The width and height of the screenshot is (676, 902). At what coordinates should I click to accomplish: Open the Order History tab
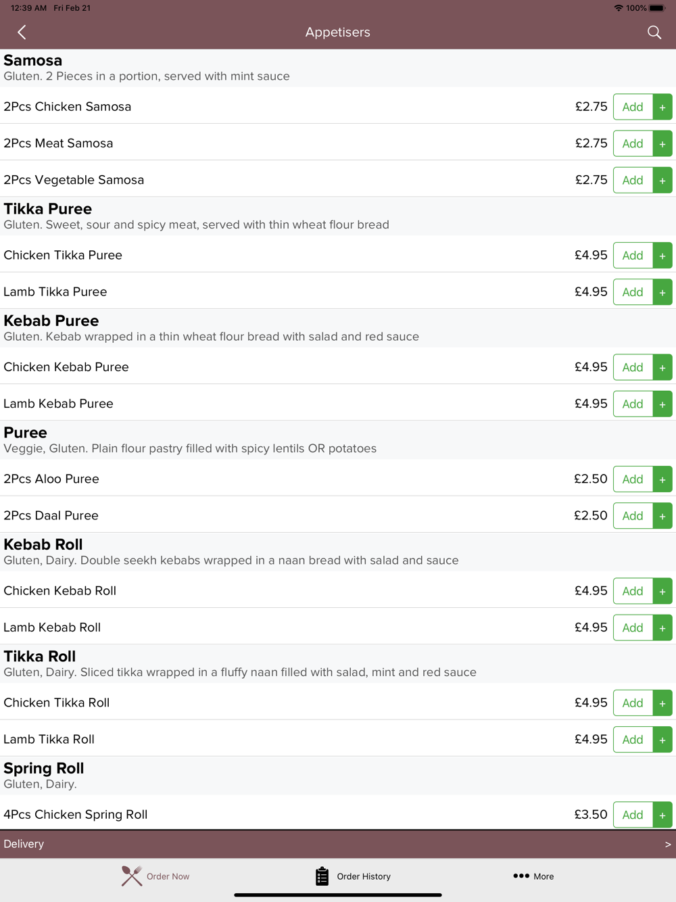click(353, 876)
